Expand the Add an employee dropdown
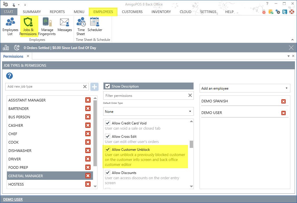This screenshot has width=297, height=203. 245,88
